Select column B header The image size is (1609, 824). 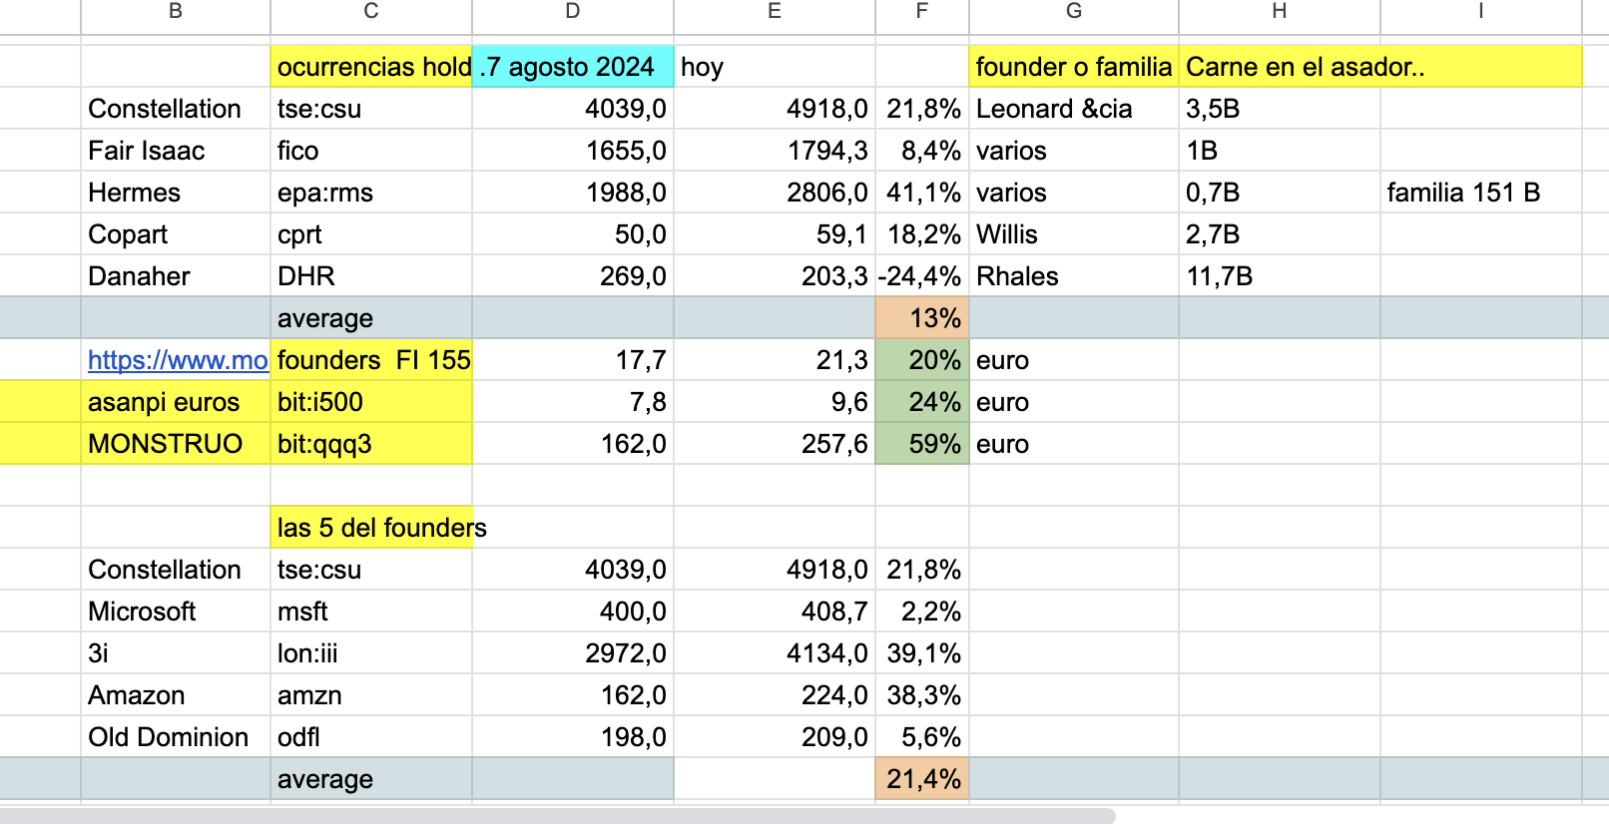tap(176, 12)
